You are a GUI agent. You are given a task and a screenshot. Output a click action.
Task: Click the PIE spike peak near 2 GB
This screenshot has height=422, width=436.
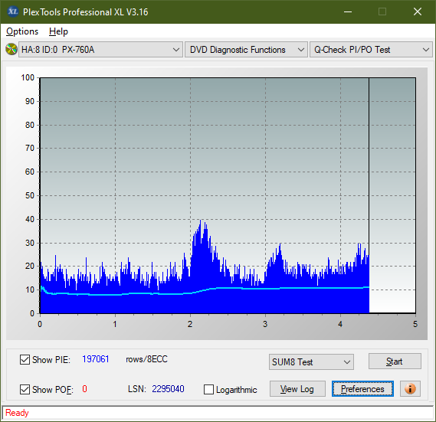[x=200, y=221]
